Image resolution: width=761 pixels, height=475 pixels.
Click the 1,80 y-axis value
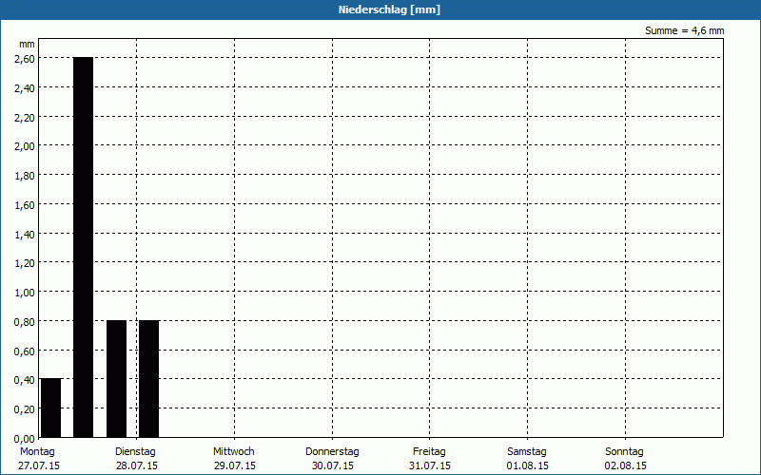coord(25,176)
